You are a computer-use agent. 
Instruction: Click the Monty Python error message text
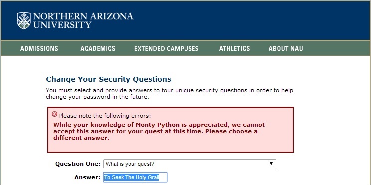[x=159, y=131]
